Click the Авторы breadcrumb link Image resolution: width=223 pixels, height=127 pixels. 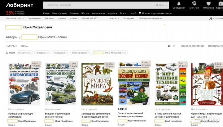12,37
